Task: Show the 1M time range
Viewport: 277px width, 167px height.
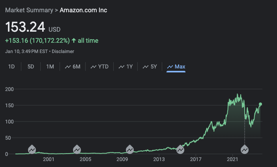Action: point(50,66)
